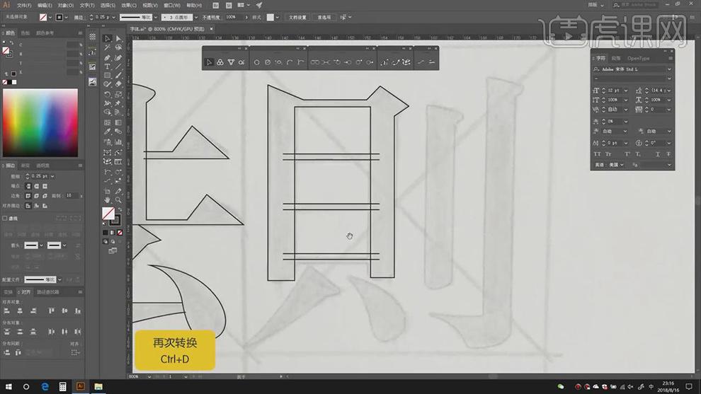Select the Magic Wand tool

[108, 48]
